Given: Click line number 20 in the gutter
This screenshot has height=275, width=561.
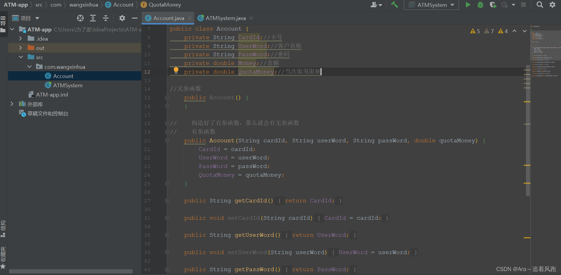Looking at the screenshot, I should (x=147, y=141).
